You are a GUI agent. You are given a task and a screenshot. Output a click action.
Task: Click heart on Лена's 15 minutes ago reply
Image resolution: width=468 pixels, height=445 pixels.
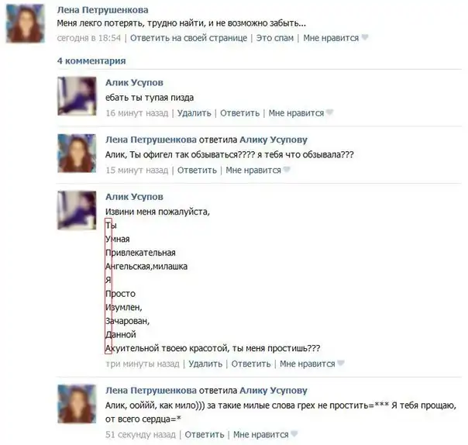287,170
